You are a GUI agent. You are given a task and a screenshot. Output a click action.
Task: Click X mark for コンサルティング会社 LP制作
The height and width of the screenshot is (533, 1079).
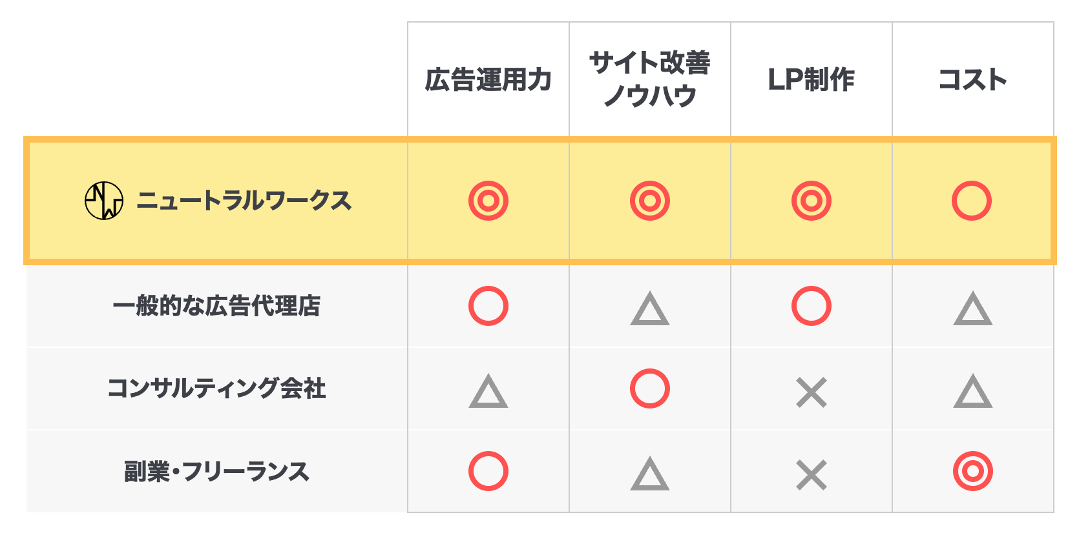point(812,392)
